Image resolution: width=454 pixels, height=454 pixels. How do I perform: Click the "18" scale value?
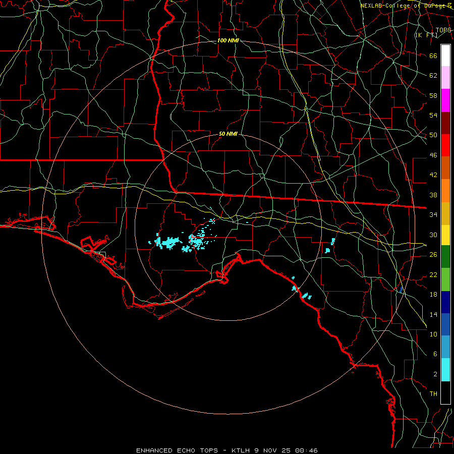(433, 295)
